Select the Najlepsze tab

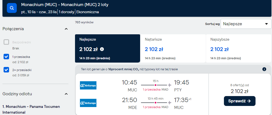pos(107,49)
